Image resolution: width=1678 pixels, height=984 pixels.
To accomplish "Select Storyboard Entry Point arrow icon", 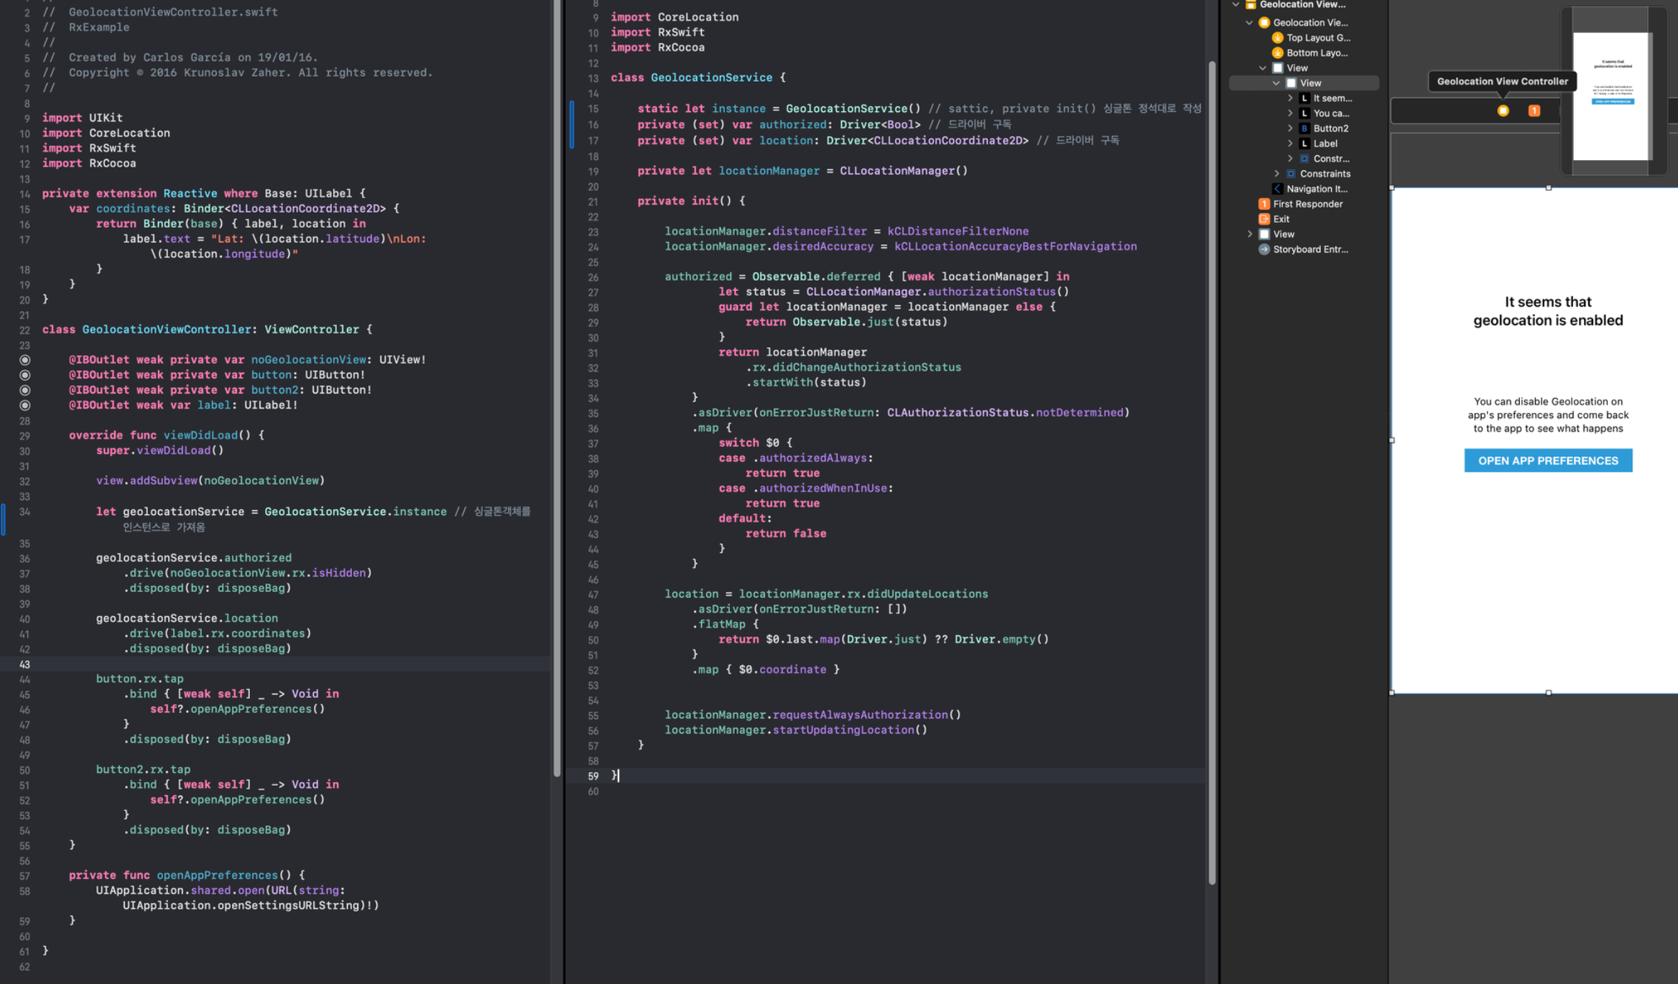I will 1264,249.
